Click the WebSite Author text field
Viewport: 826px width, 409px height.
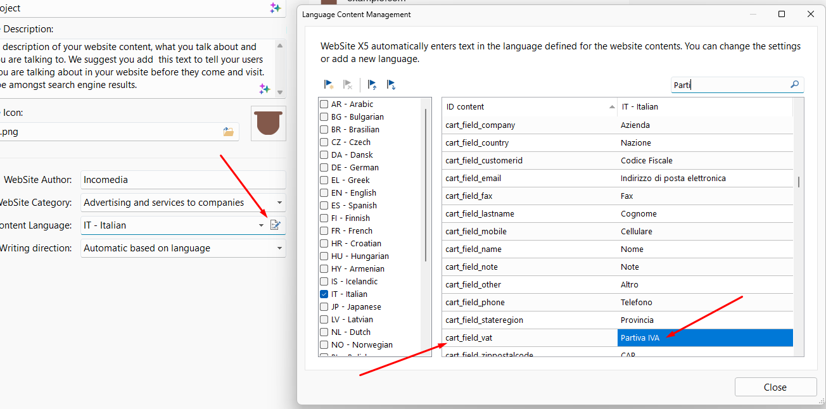(x=183, y=180)
